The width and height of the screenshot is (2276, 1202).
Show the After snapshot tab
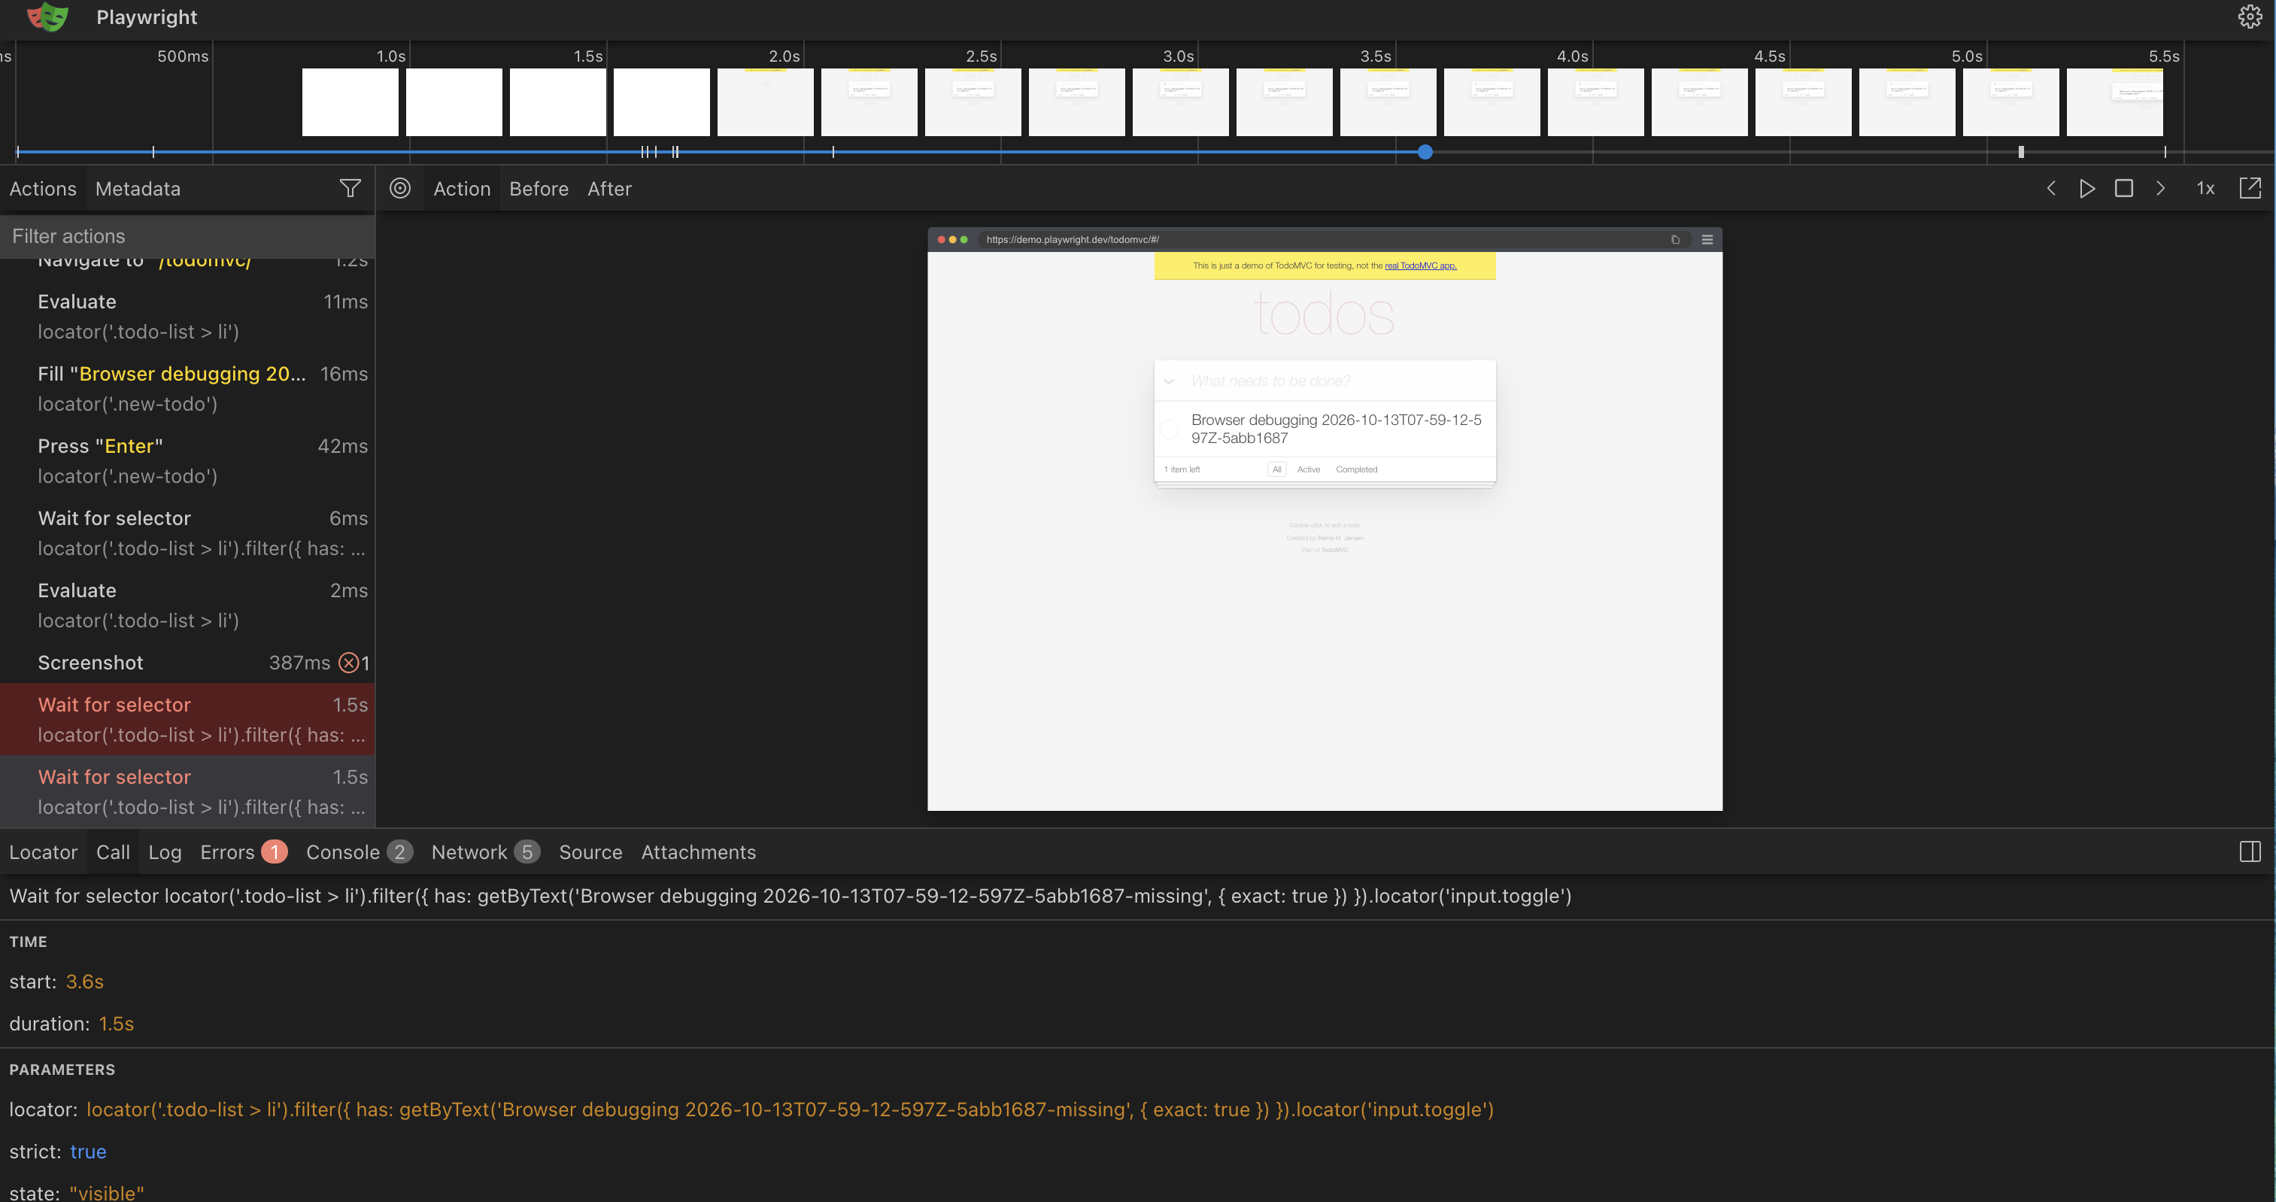610,188
